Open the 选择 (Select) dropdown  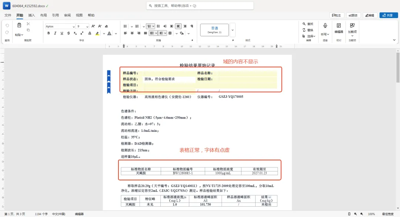309,36
